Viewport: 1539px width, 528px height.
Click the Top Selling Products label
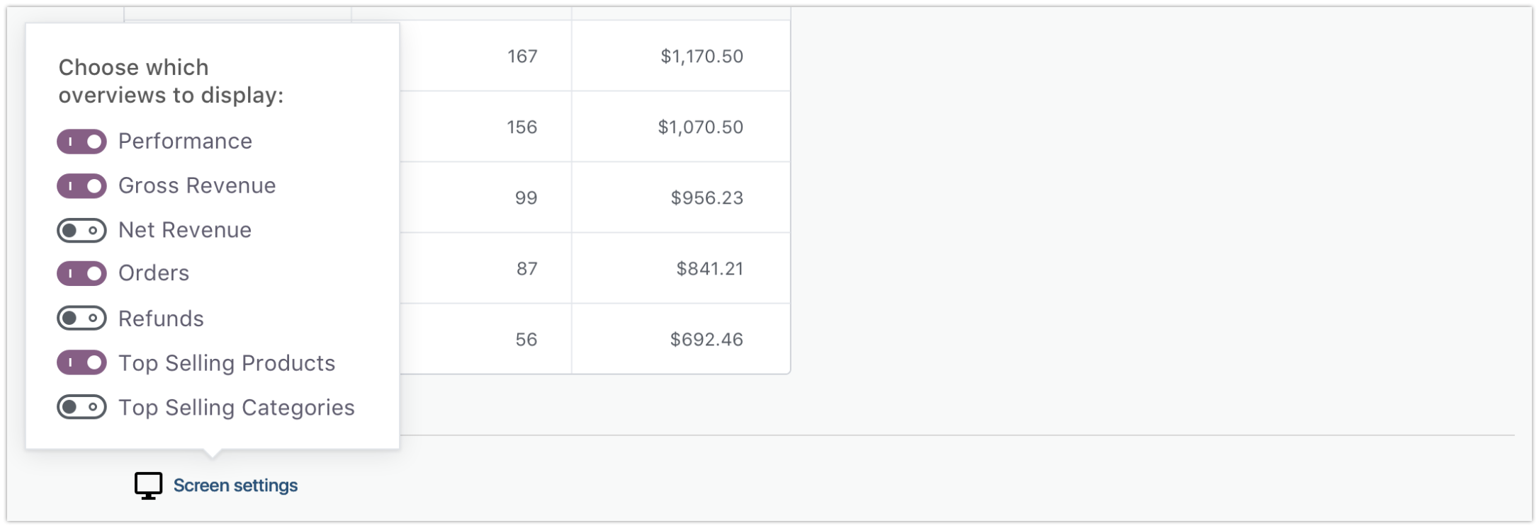(x=227, y=363)
